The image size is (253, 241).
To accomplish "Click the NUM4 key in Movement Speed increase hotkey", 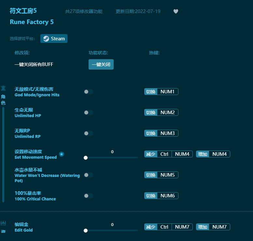I will pos(219,154).
